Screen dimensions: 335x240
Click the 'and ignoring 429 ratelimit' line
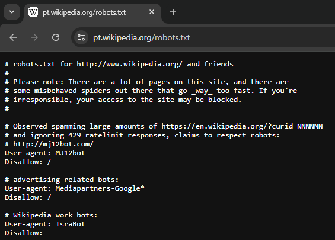pos(142,135)
